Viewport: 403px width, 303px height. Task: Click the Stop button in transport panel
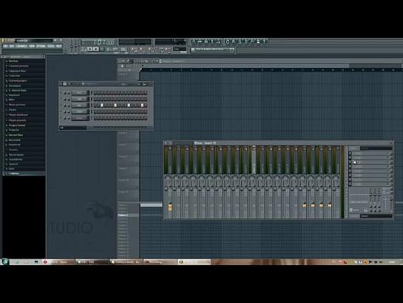96,49
